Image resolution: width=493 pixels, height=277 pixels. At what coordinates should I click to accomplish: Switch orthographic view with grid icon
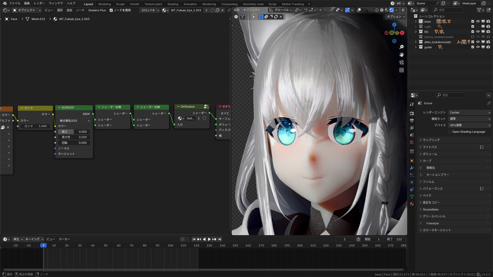402,70
